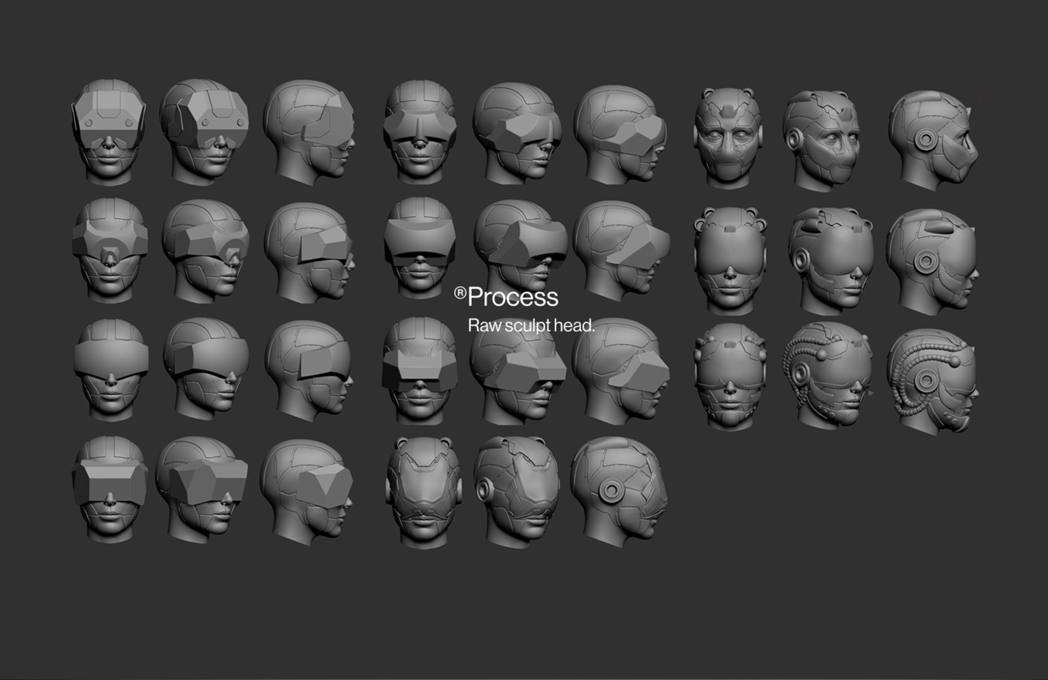Choose the profile head with pointed beak mask
The image size is (1048, 680).
[934, 140]
